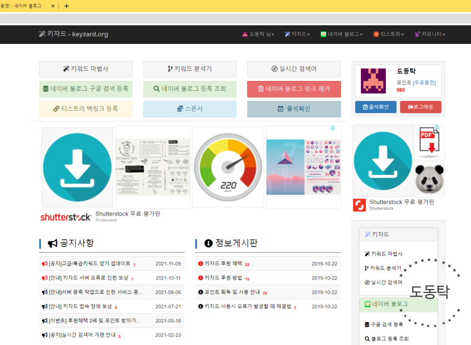The width and height of the screenshot is (471, 345).
Task: Expand the 커뮤니티 navbar dropdown
Action: click(430, 34)
